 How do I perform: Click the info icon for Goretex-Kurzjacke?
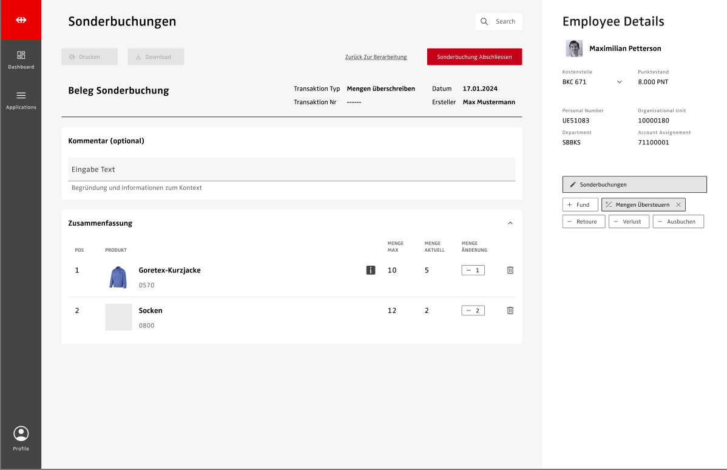coord(371,270)
